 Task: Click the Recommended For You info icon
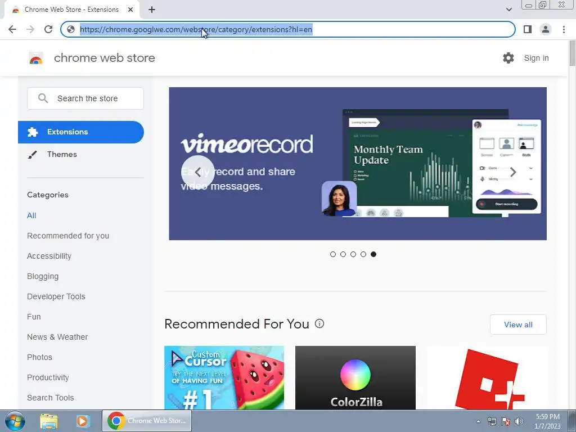[319, 323]
